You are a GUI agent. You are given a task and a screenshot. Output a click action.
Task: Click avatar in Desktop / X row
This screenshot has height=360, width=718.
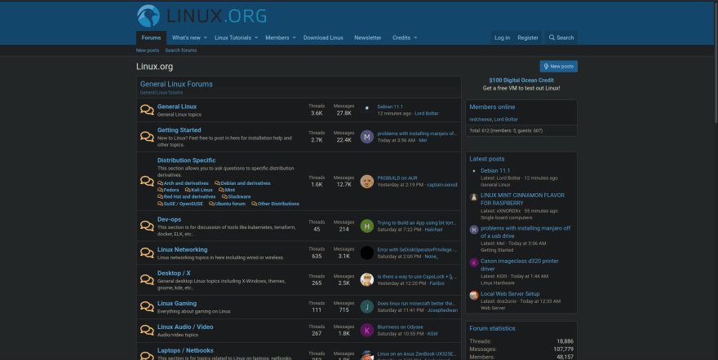tap(367, 279)
